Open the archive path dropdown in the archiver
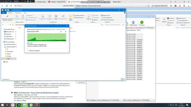191x107 pixels. tap(154, 28)
